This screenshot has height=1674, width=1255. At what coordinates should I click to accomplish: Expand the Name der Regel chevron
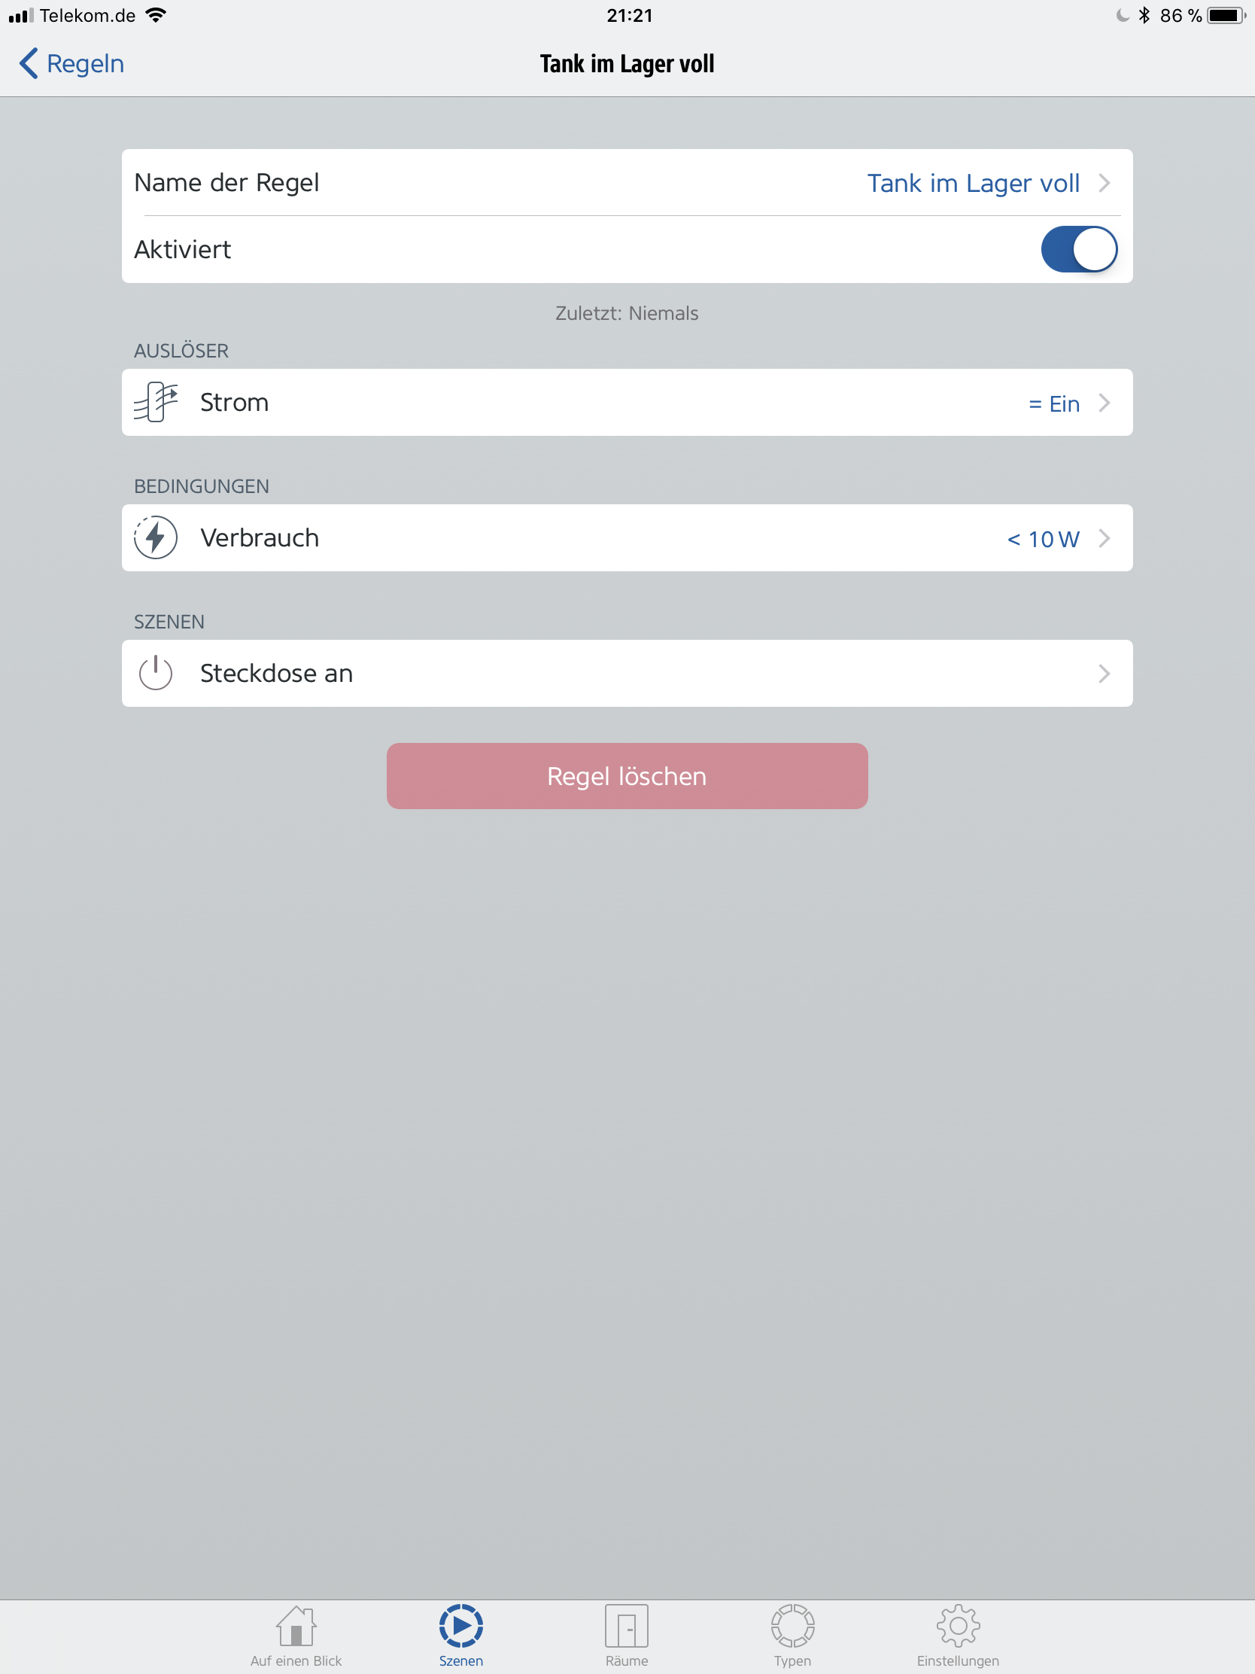1105,183
